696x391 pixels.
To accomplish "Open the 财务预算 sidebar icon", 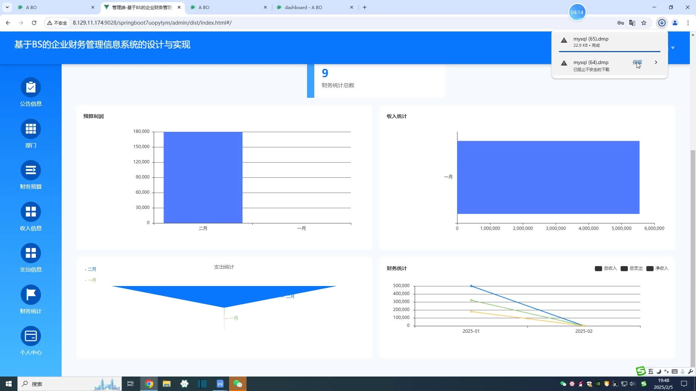I will (x=31, y=171).
